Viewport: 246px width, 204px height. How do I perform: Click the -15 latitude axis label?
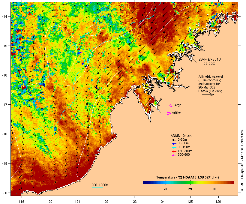4,46
